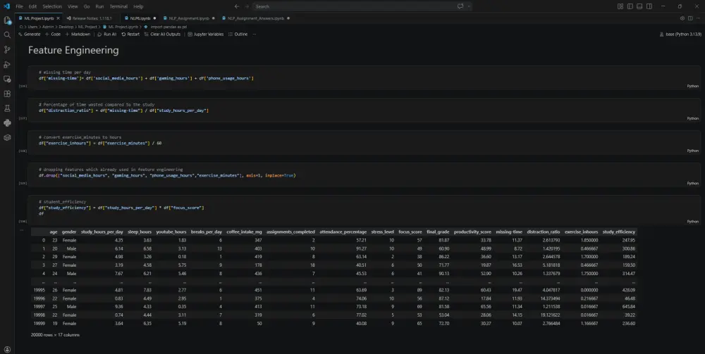
Task: Open the Search view in activity bar
Action: [7, 35]
